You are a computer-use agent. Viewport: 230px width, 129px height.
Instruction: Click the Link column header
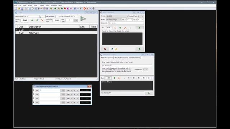(x=84, y=27)
